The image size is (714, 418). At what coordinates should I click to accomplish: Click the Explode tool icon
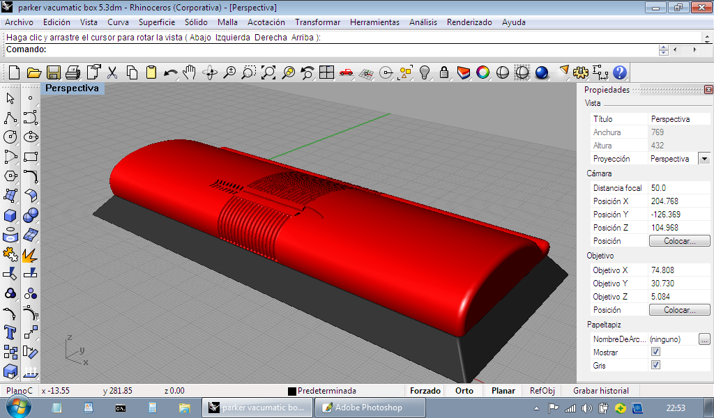coord(30,254)
